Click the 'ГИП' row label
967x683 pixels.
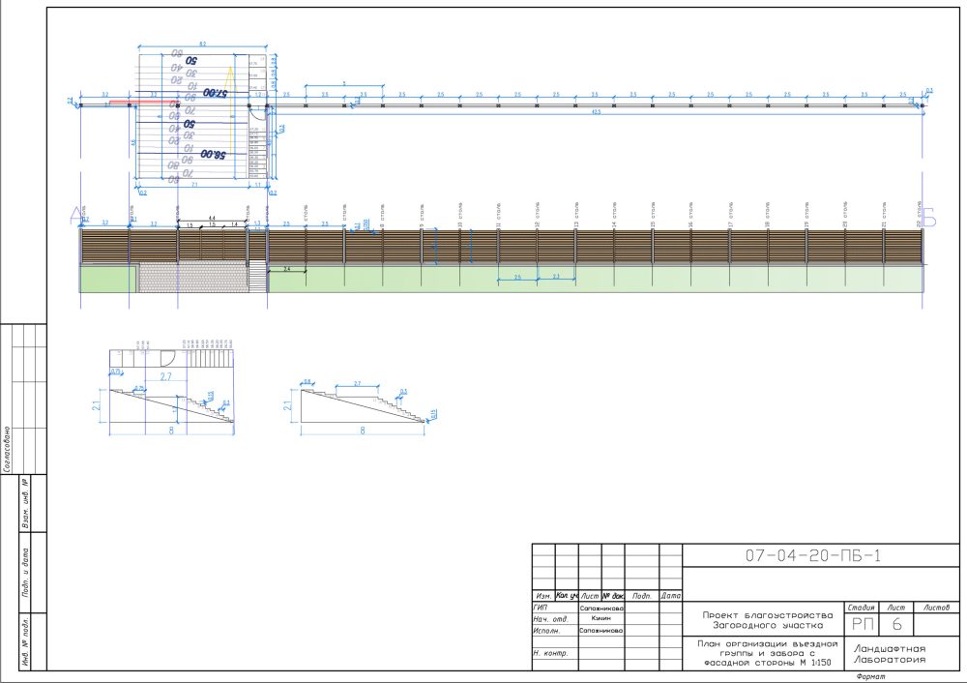tap(542, 609)
